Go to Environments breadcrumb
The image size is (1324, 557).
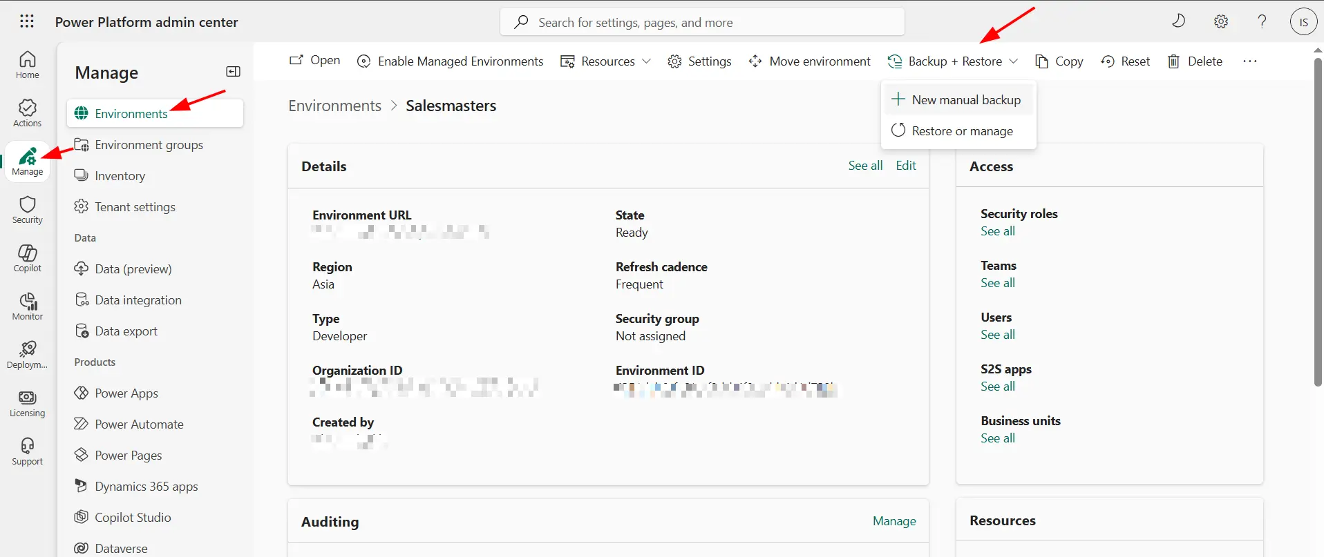point(334,106)
